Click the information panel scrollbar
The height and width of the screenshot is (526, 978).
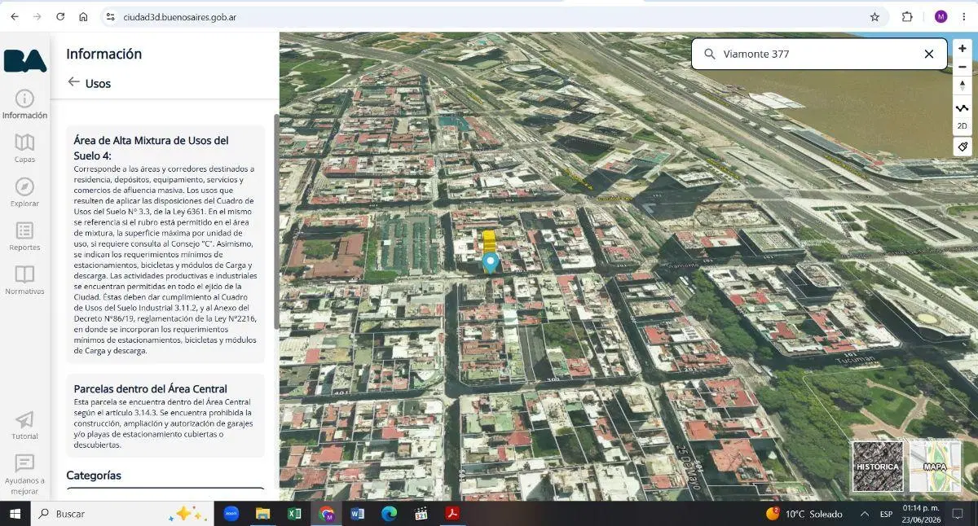275,220
